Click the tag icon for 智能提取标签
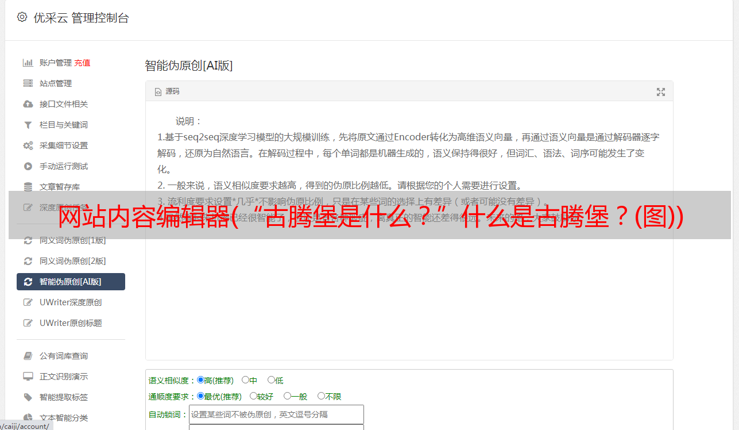Image resolution: width=739 pixels, height=430 pixels. pos(28,397)
